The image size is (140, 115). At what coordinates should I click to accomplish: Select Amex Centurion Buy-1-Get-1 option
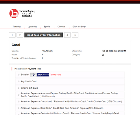pos(19,114)
